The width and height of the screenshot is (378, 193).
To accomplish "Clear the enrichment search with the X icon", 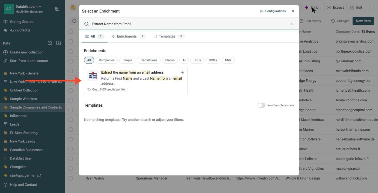I will (x=291, y=24).
